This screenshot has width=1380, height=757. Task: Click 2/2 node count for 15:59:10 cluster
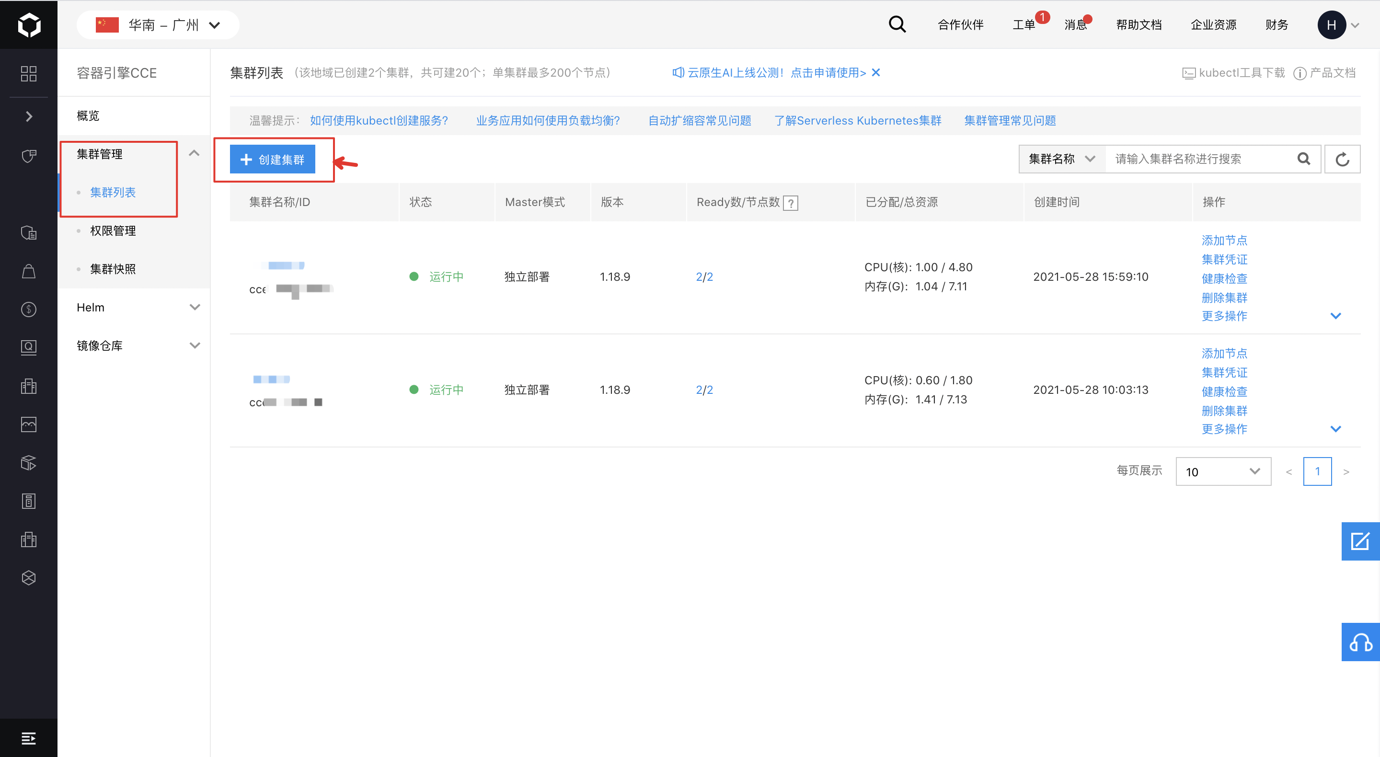pos(704,277)
